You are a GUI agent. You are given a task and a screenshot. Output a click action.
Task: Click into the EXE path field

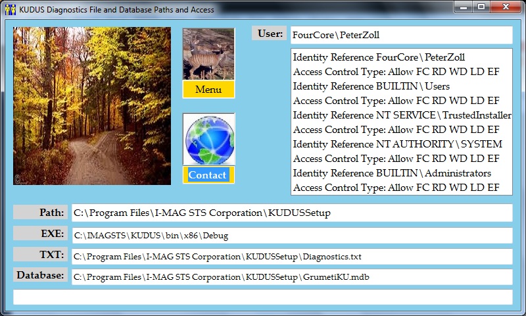291,236
